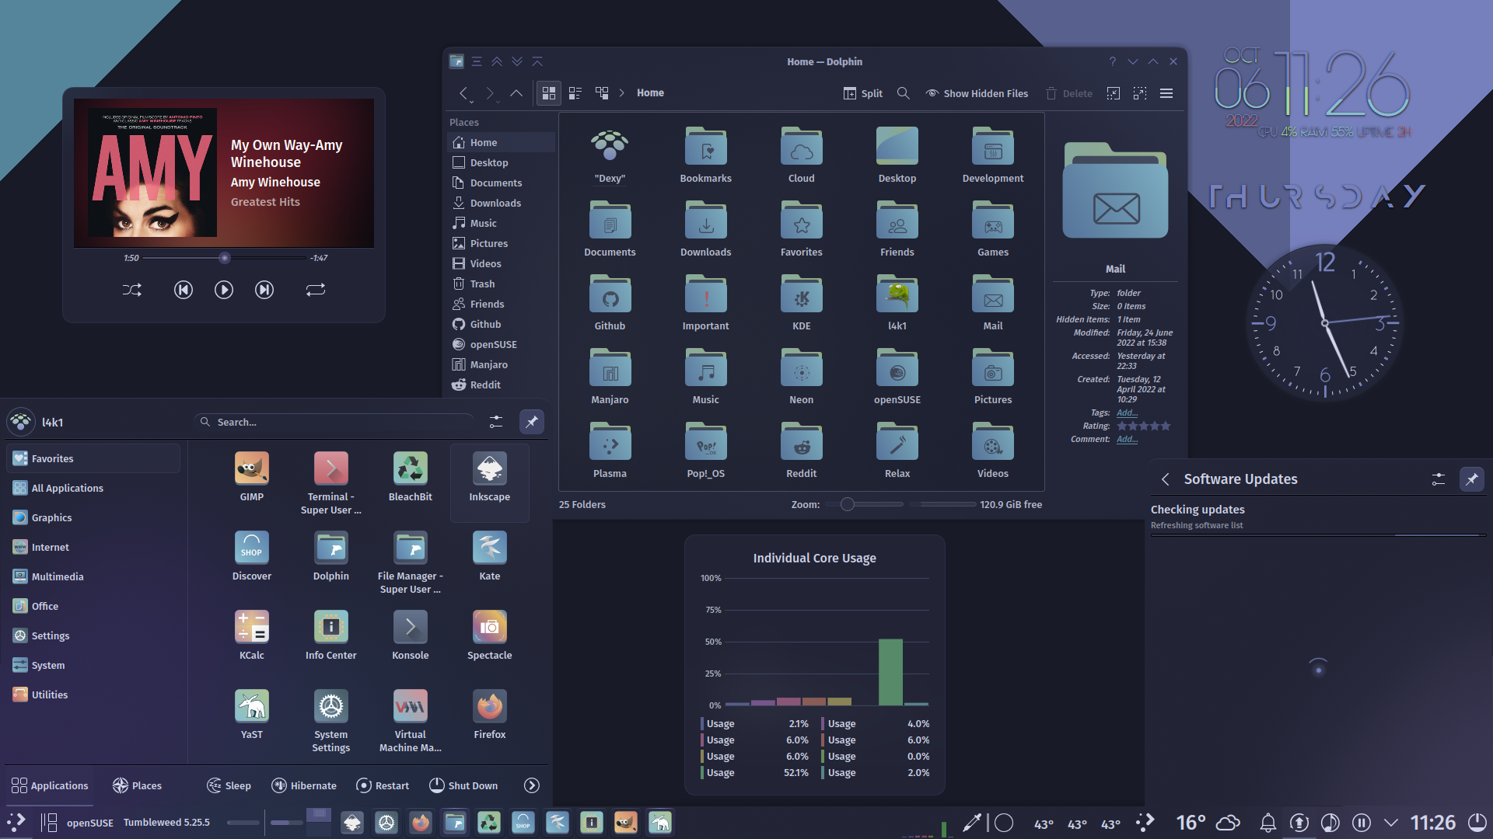Adjust the Dolphin zoom slider

(x=863, y=505)
